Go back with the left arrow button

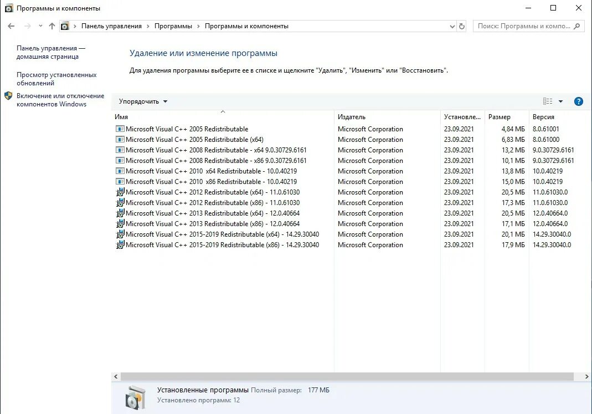click(x=11, y=26)
